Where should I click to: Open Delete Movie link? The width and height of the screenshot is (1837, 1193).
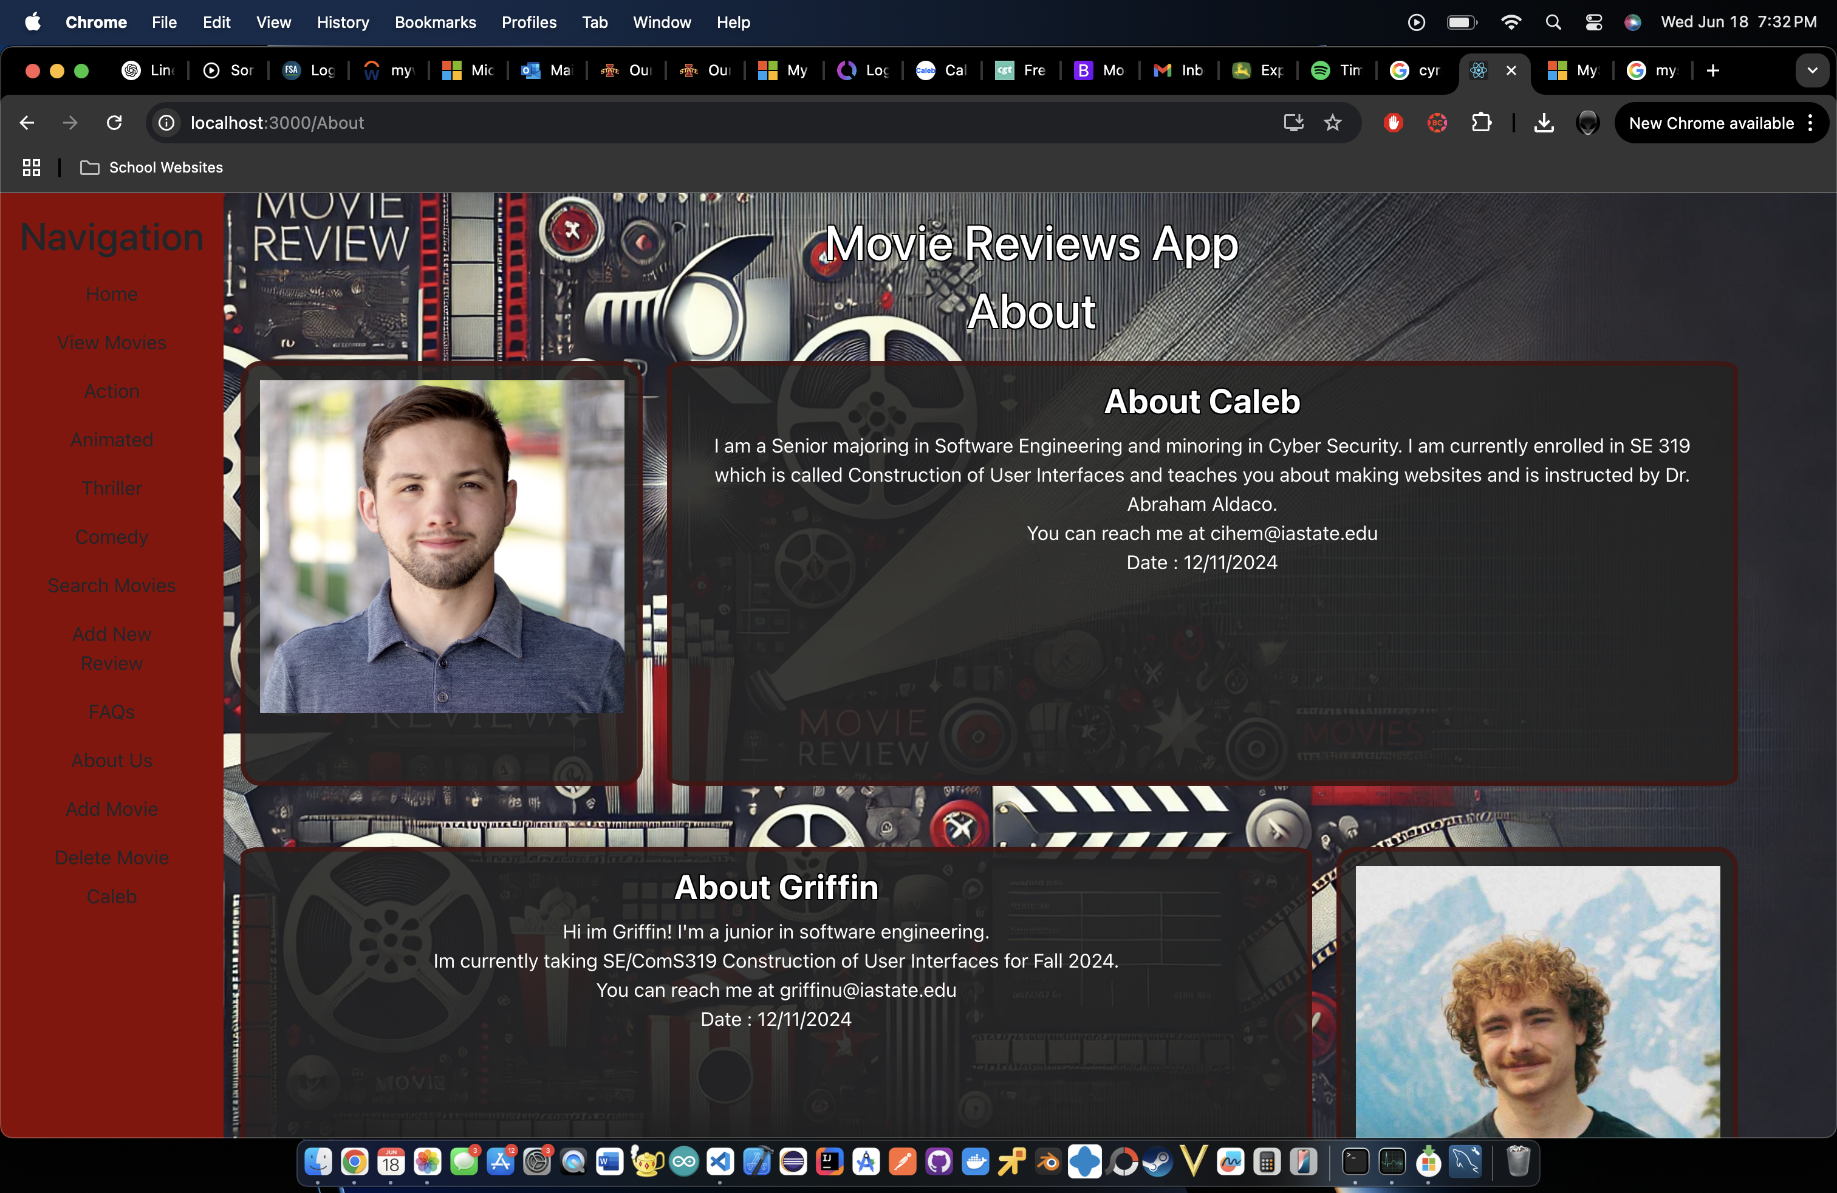[x=112, y=857]
